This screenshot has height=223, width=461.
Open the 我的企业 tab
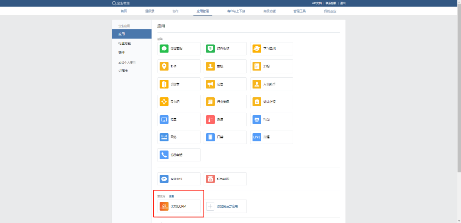(x=330, y=11)
